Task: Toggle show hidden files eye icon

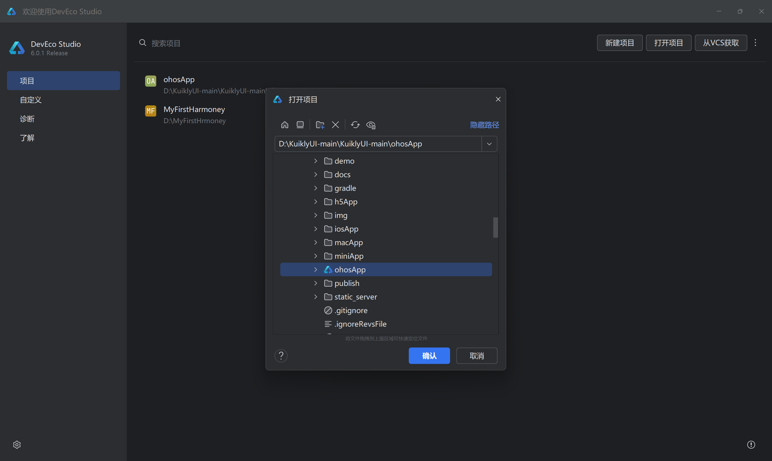Action: (x=371, y=125)
